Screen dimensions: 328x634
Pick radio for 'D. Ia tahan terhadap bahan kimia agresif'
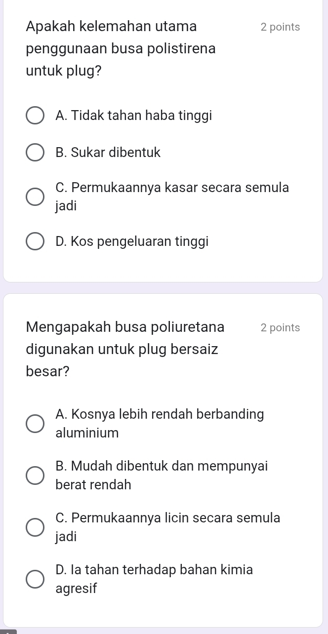coord(35,579)
